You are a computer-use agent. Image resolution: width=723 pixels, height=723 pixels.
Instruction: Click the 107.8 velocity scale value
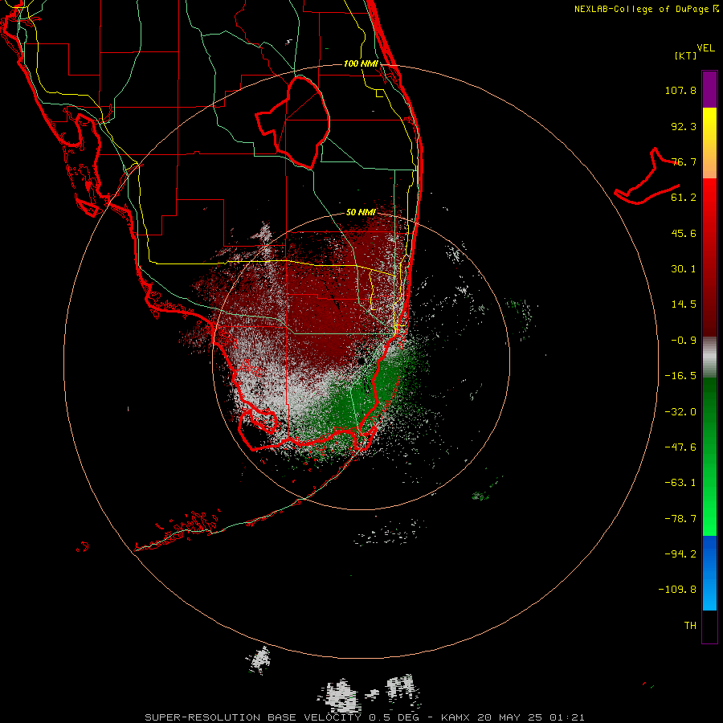click(680, 90)
